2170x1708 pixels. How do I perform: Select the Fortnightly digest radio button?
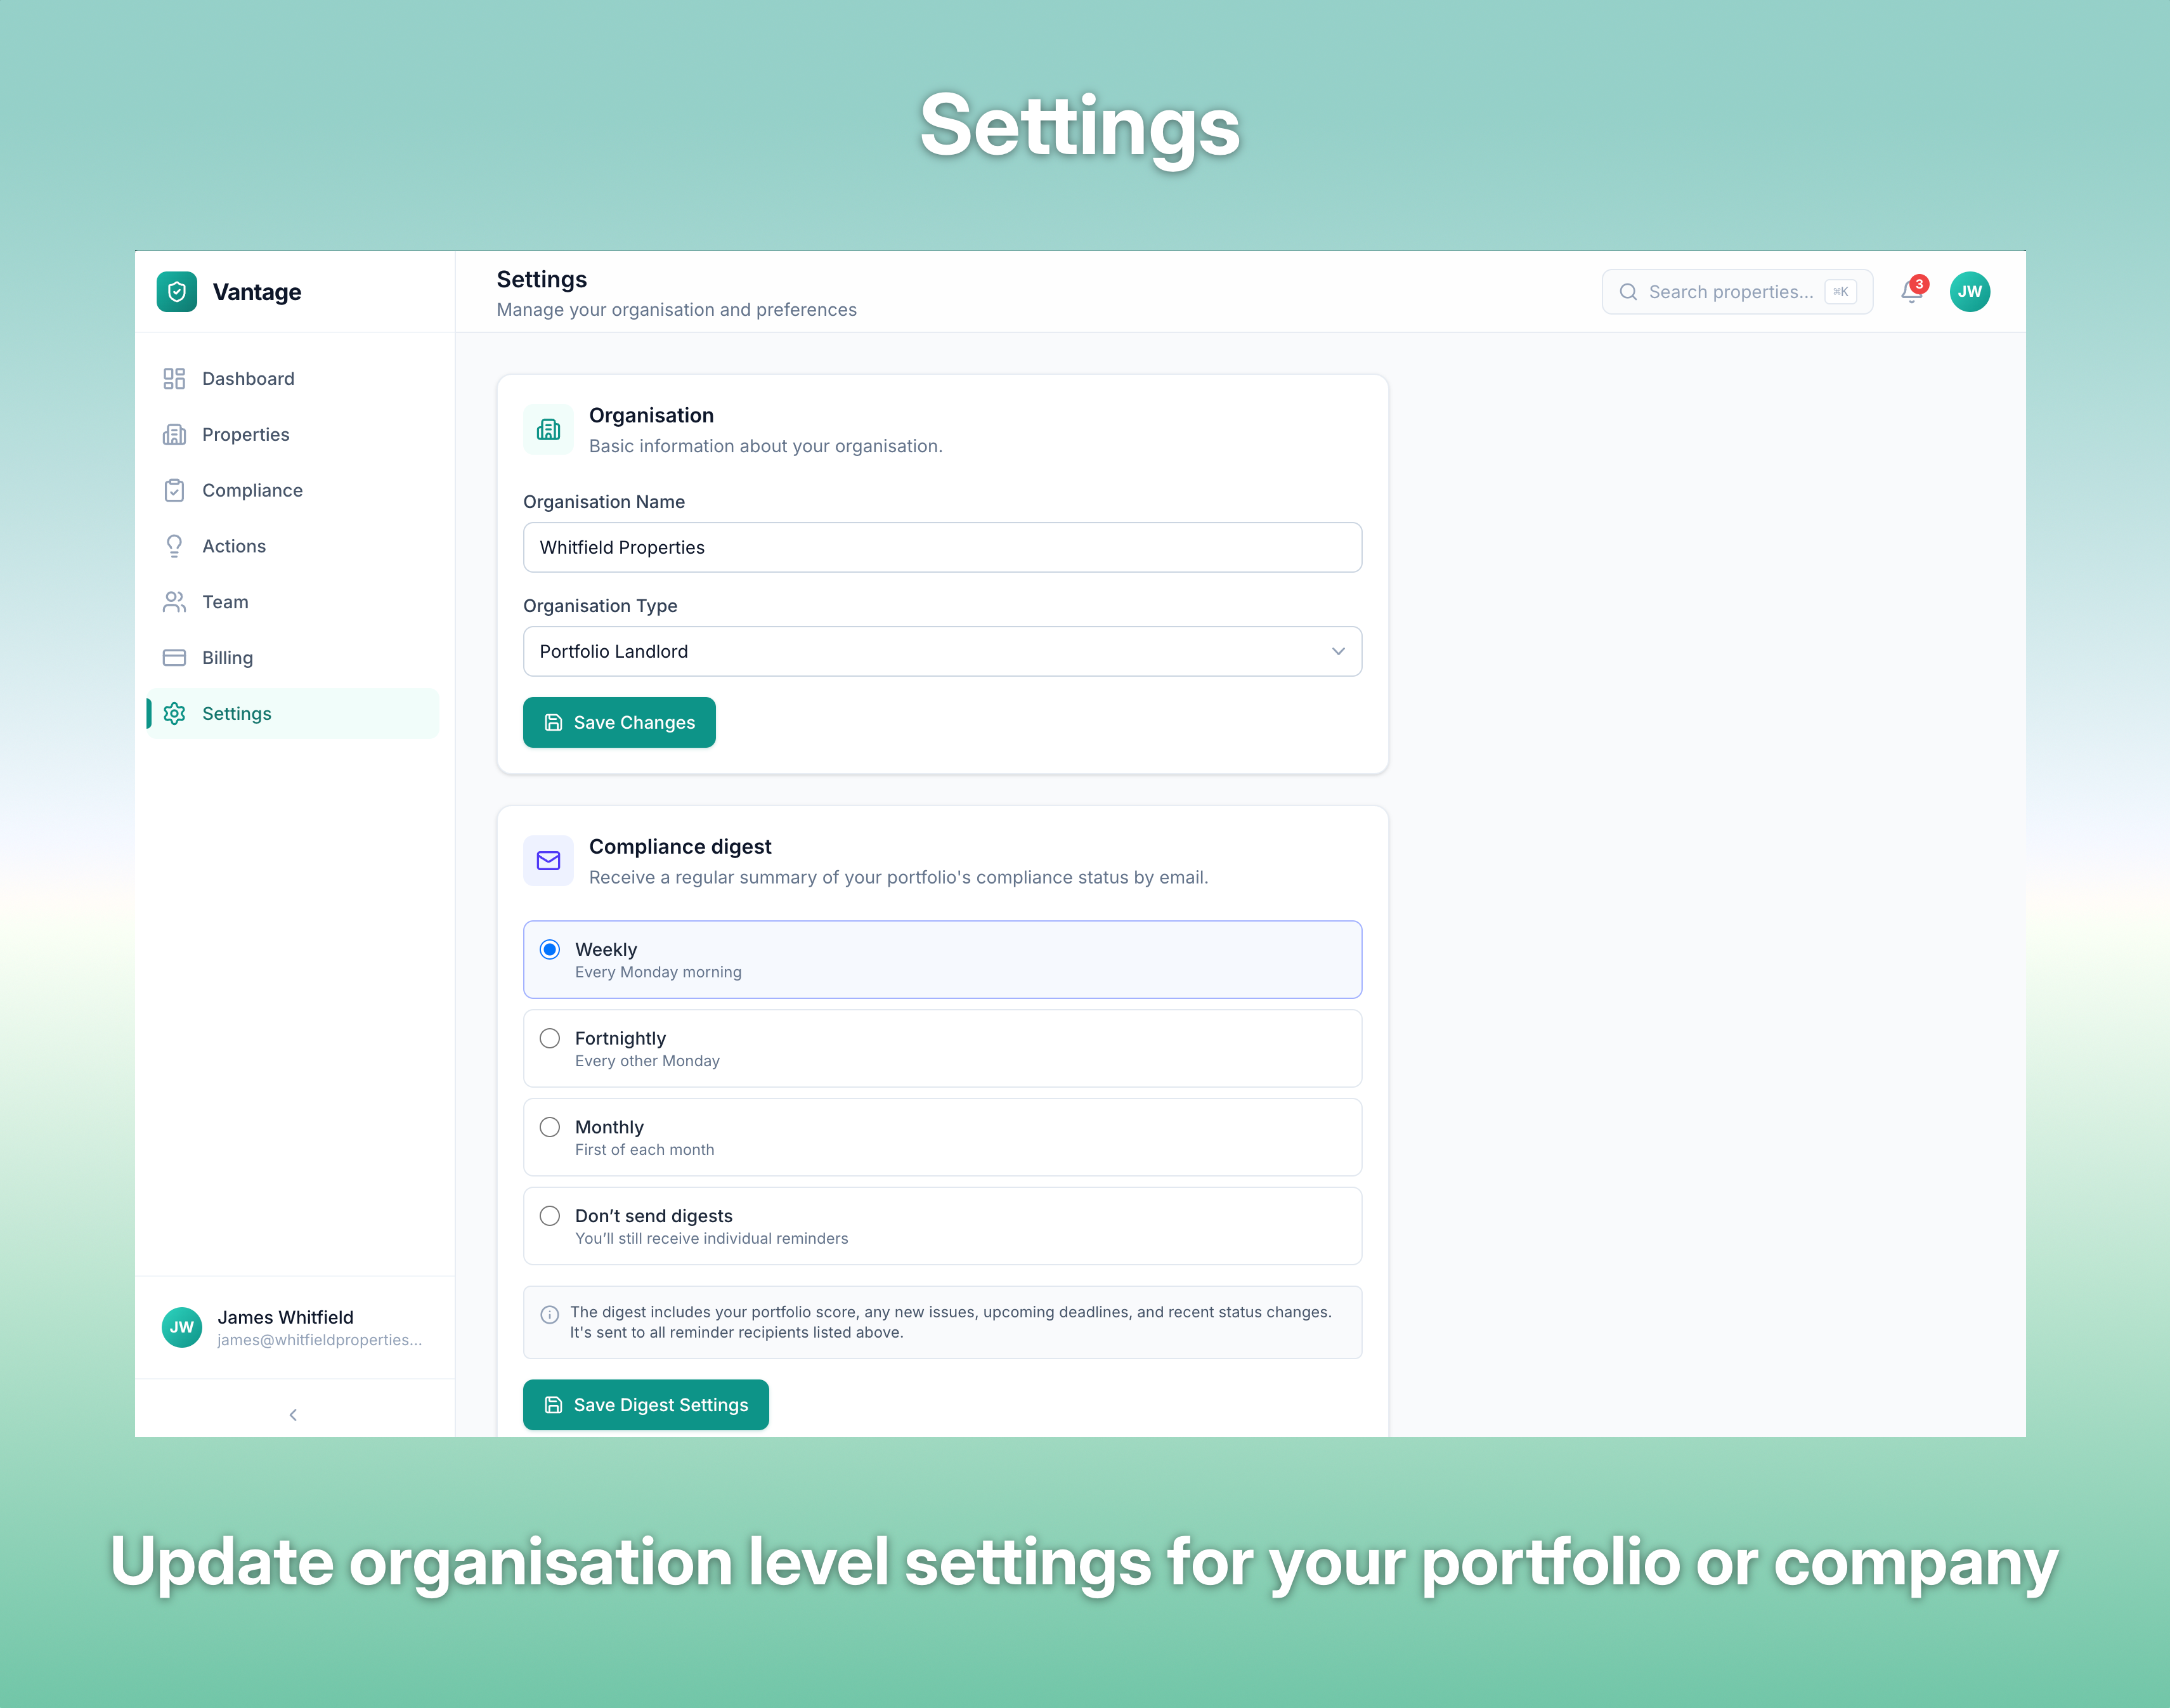coord(550,1039)
